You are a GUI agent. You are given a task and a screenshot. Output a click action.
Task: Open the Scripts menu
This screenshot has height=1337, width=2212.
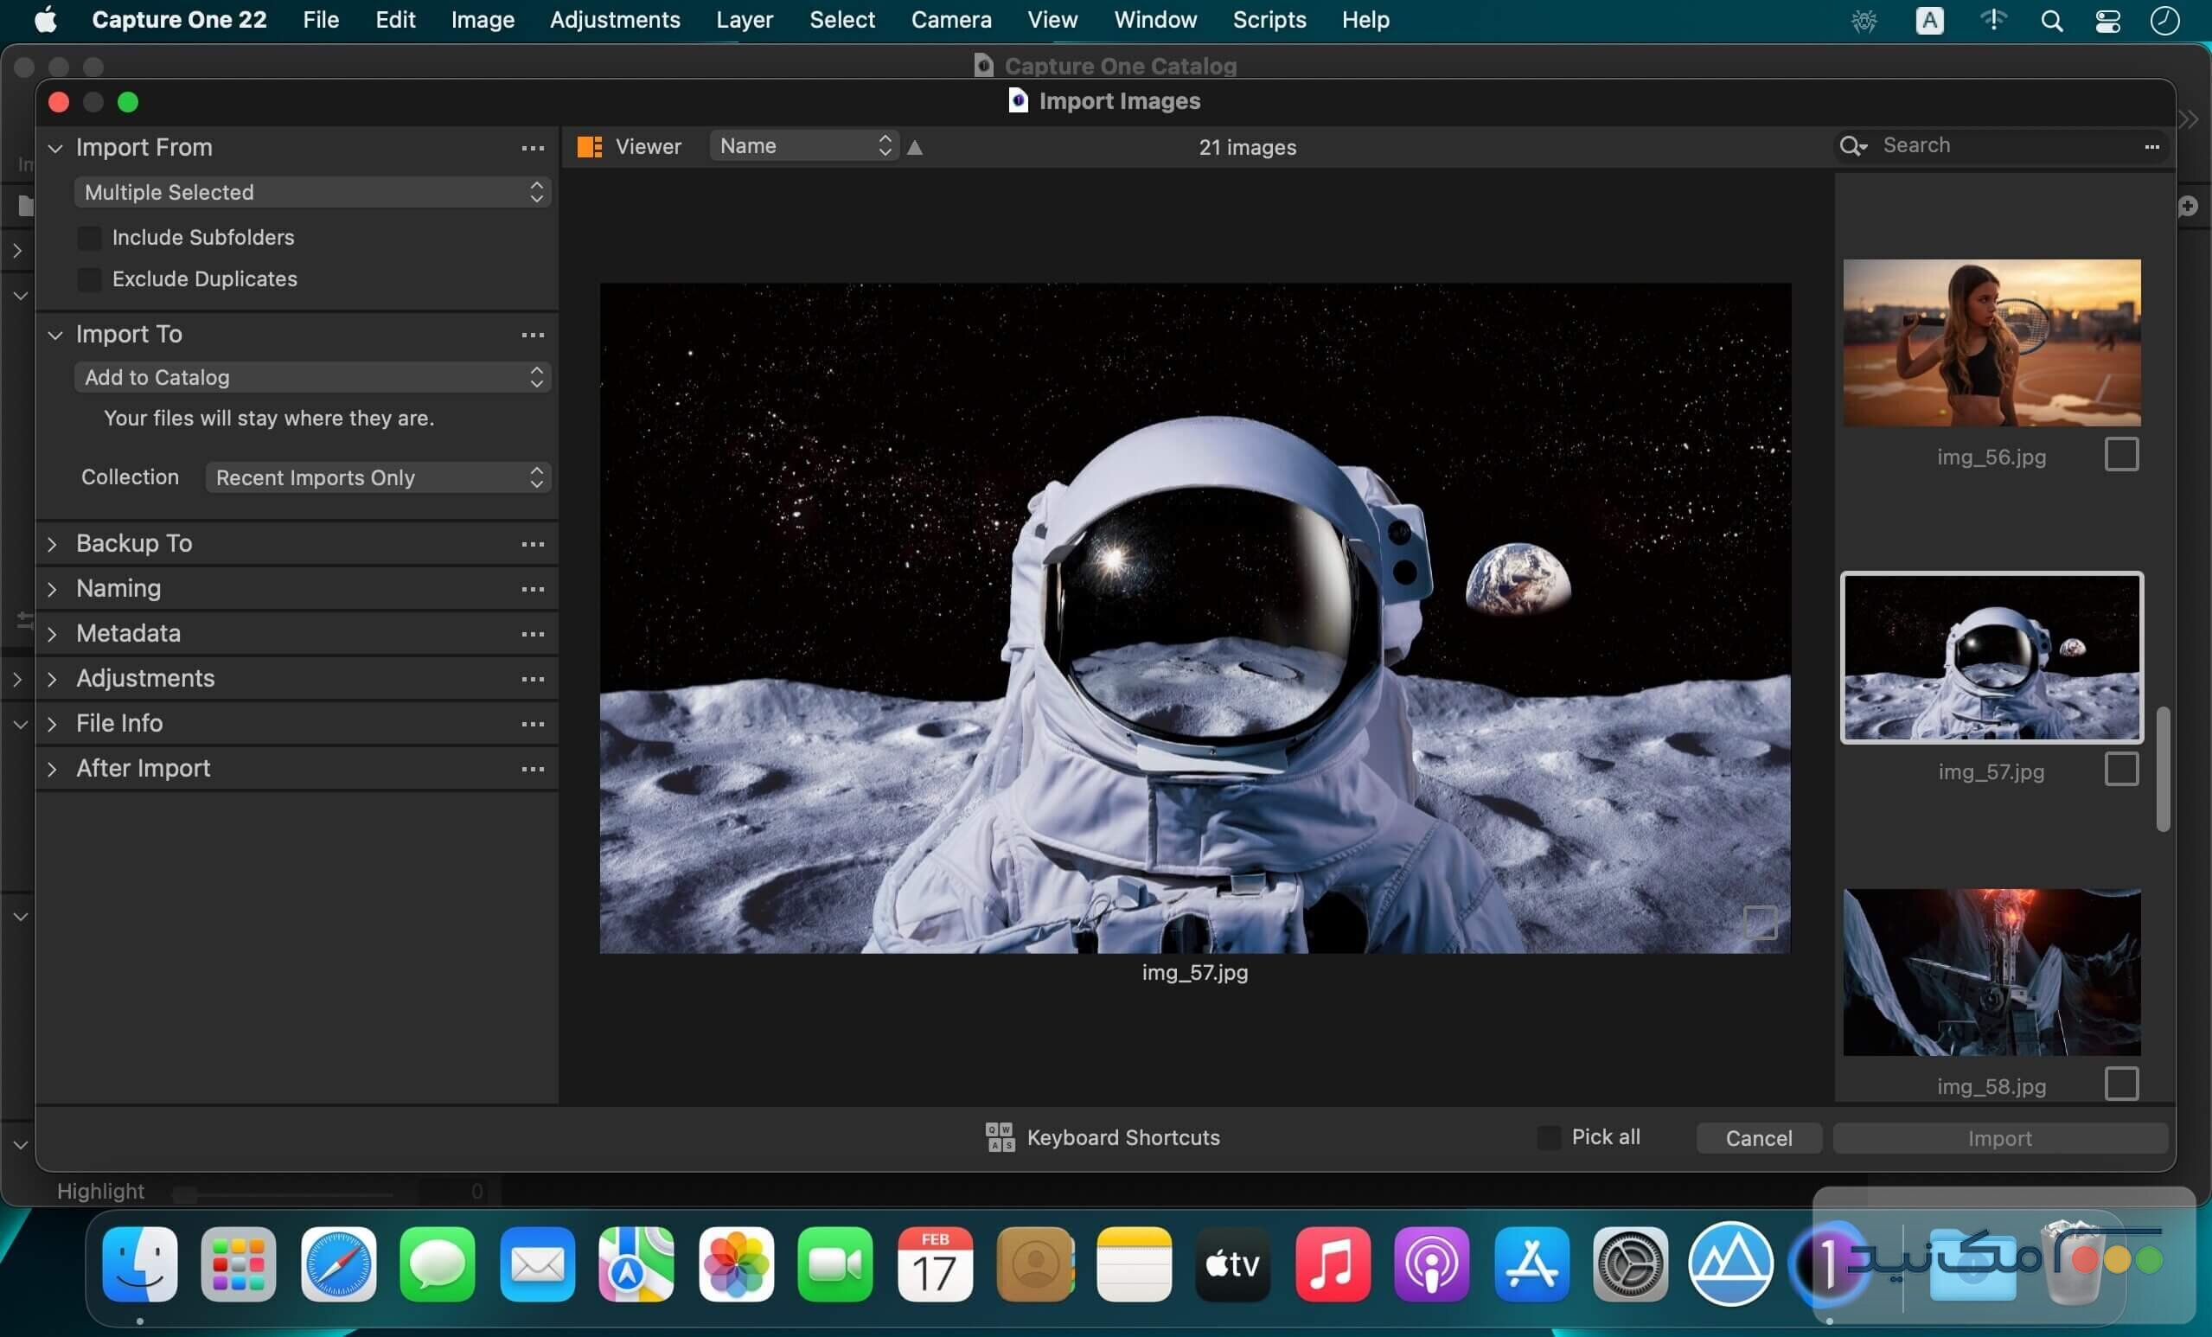1268,19
